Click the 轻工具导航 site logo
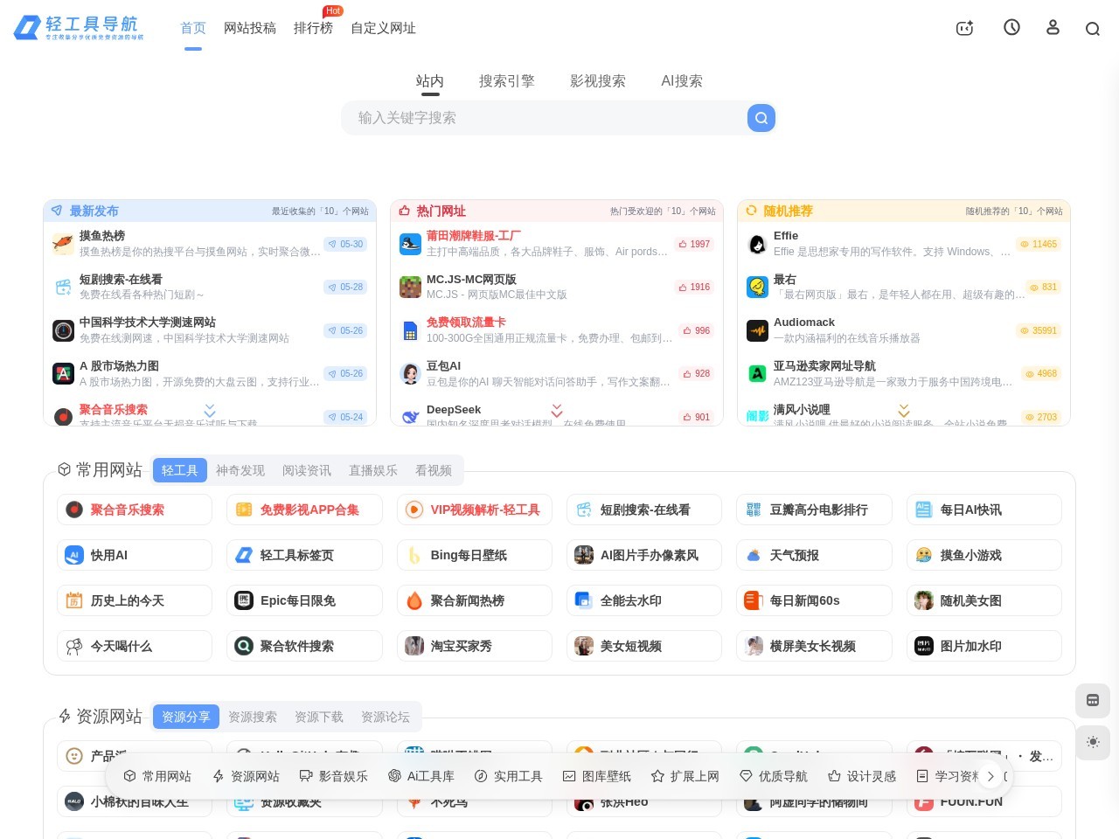 (79, 28)
